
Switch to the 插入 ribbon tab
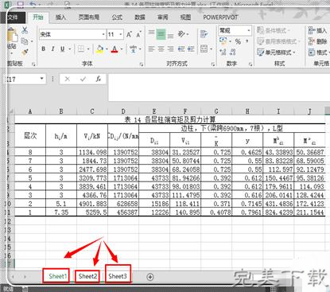click(60, 18)
